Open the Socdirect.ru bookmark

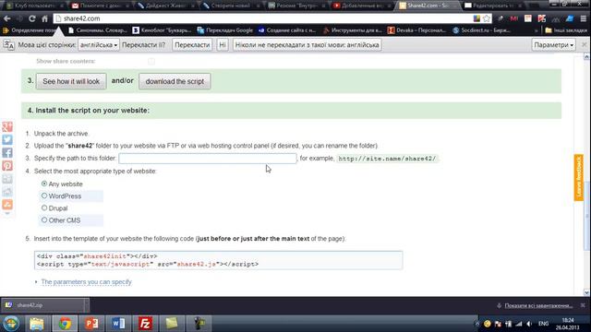482,30
